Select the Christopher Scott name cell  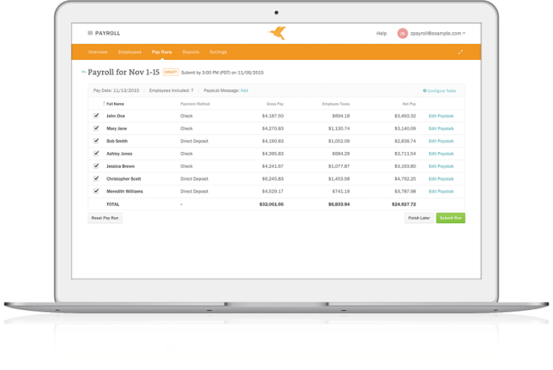[x=124, y=179]
